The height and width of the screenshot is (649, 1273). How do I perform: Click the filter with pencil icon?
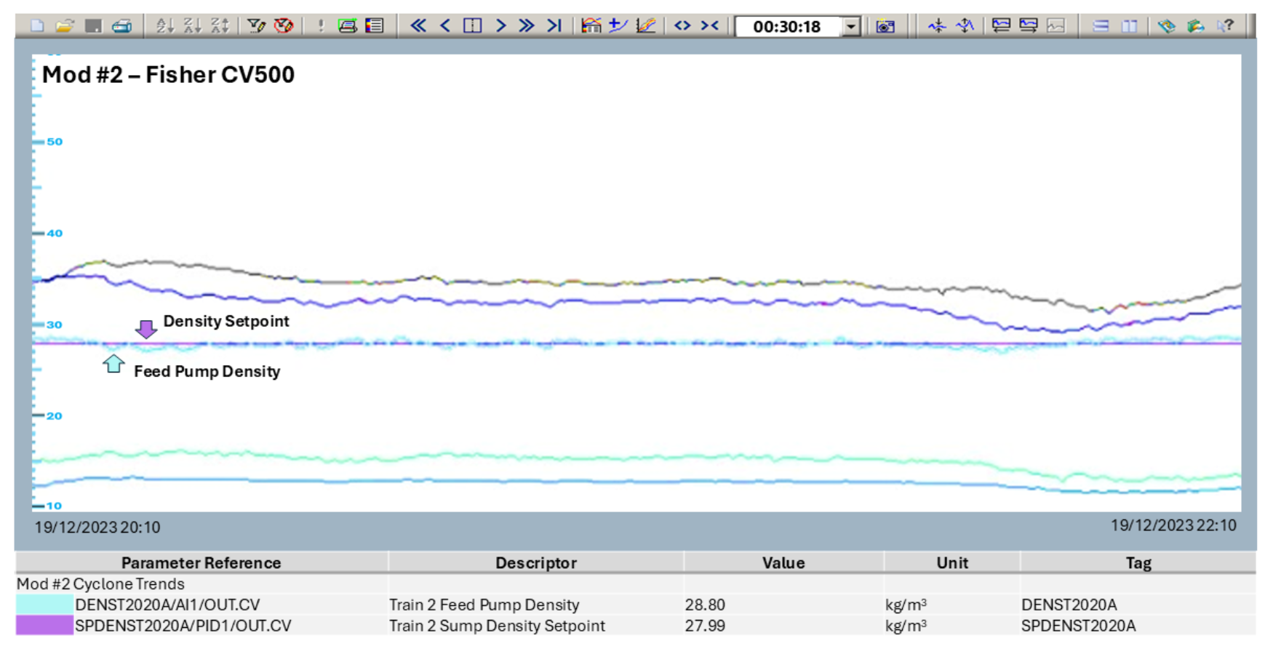point(256,26)
